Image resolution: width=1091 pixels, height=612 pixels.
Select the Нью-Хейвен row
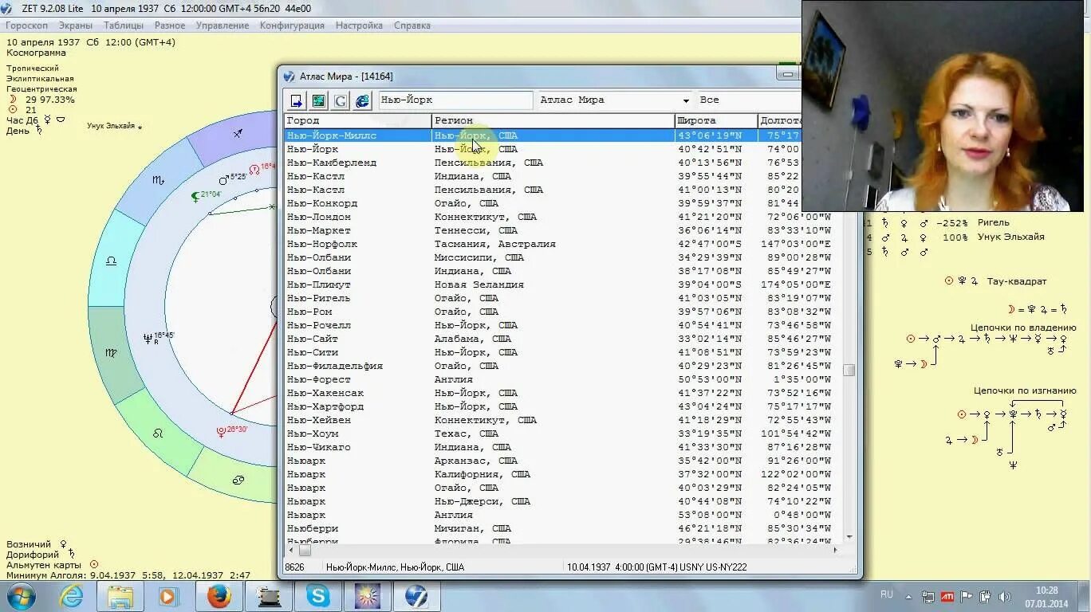point(563,420)
